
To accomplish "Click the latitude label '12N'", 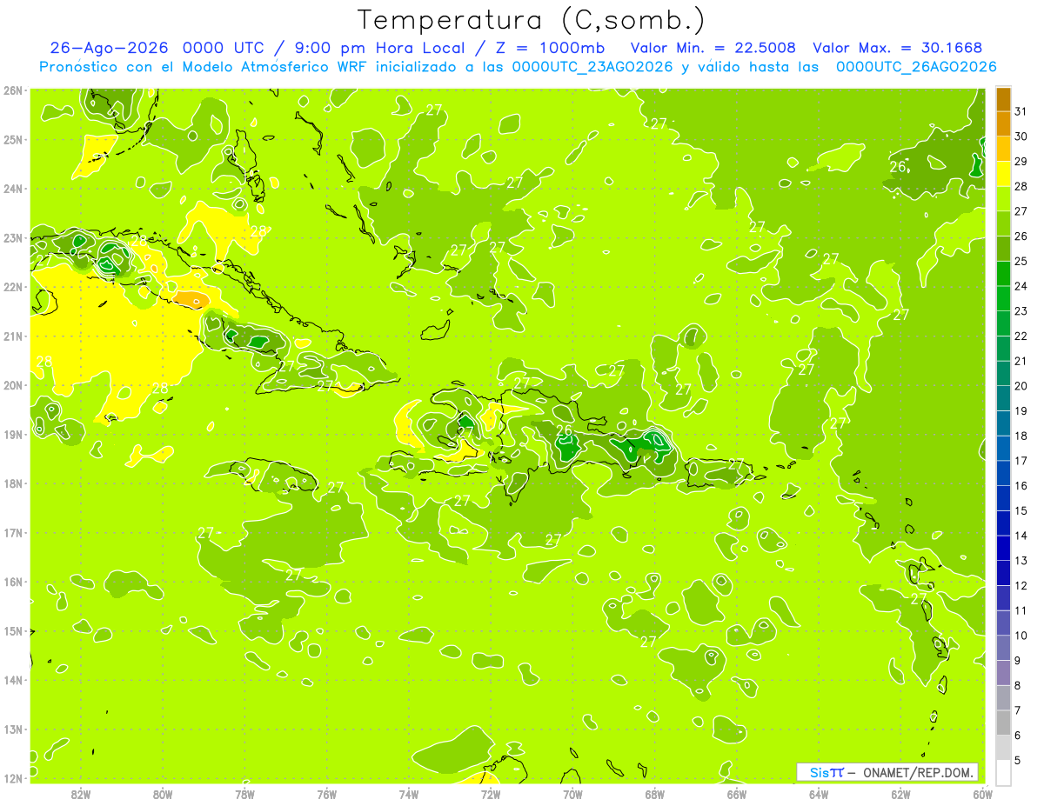I will (x=13, y=778).
